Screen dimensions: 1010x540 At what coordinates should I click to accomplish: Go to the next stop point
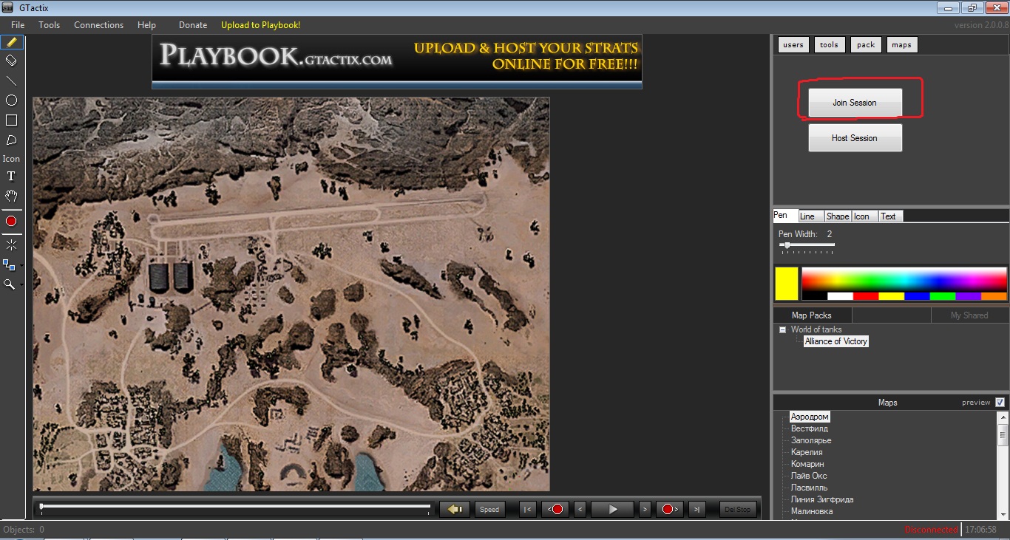(x=669, y=509)
